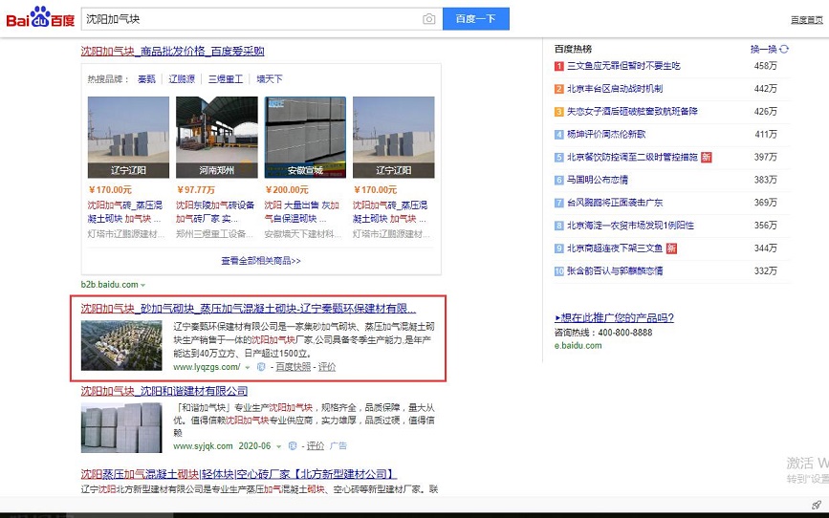The image size is (829, 518).
Task: Open hot topic 三文鱼应无罪但暂时不要生吃
Action: [x=623, y=66]
